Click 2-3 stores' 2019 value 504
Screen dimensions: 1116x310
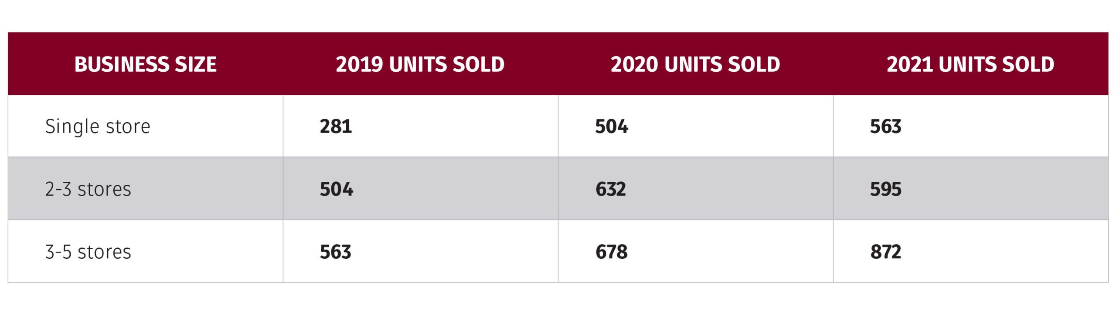click(x=336, y=189)
